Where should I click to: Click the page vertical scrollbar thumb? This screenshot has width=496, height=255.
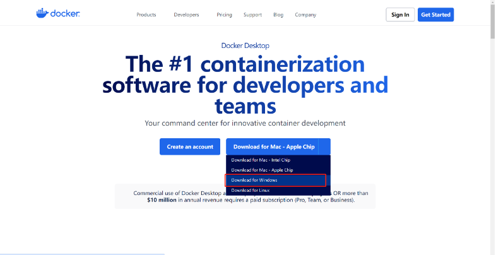[x=492, y=20]
